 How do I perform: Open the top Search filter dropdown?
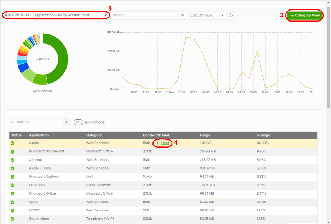point(183,15)
